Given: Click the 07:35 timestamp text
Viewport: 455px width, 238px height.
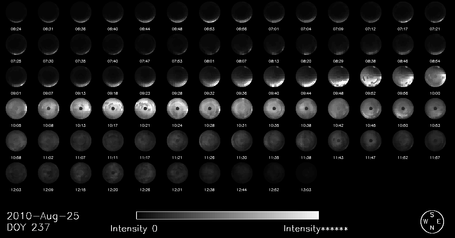Looking at the screenshot, I should (80, 61).
